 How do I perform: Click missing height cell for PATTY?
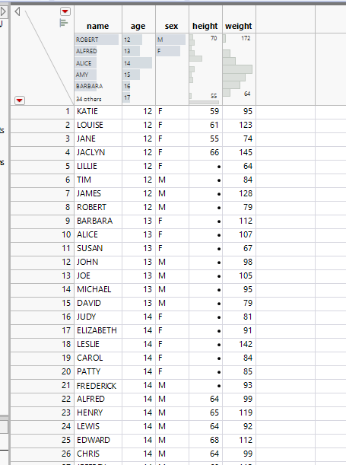(x=205, y=371)
